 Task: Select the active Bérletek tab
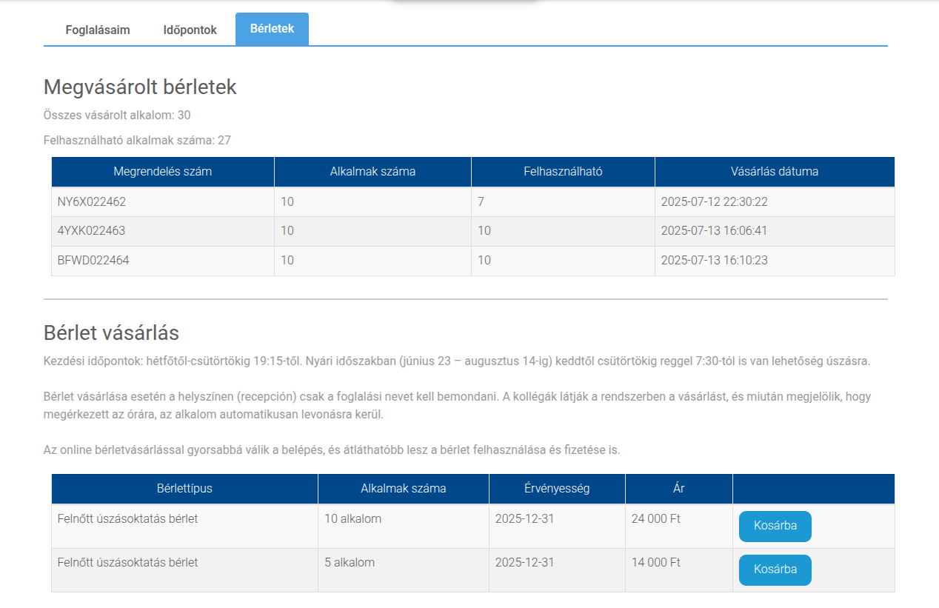272,29
